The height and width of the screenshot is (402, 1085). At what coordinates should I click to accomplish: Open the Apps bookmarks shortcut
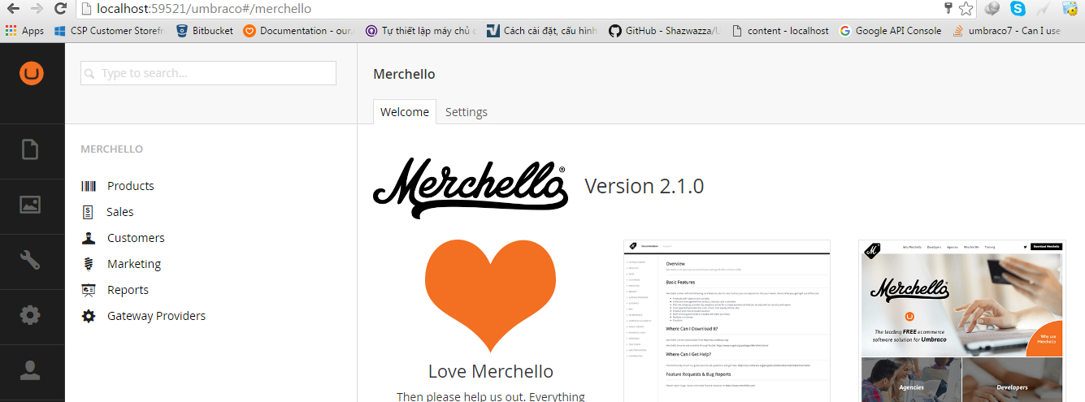coord(24,31)
